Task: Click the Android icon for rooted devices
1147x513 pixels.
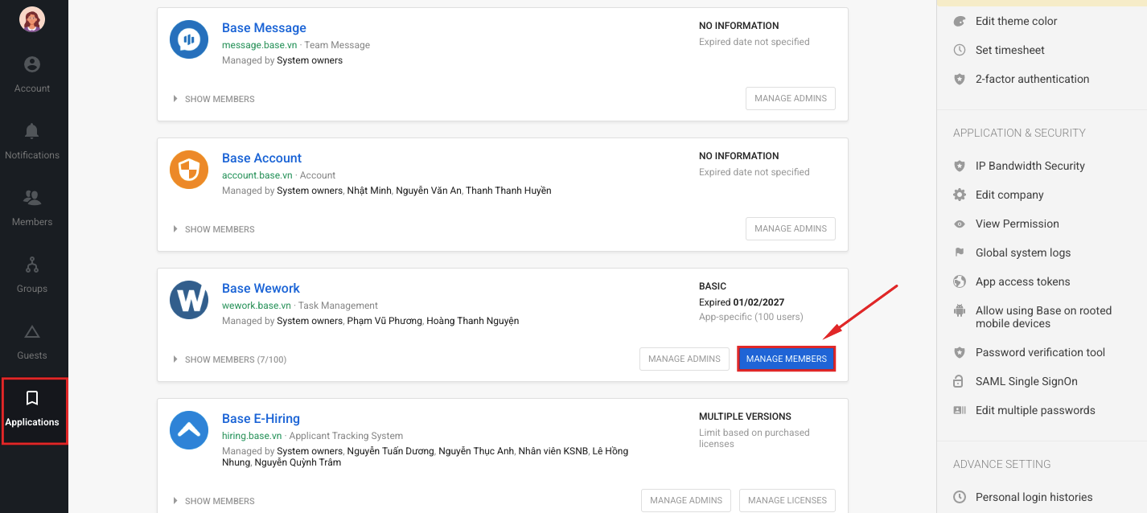Action: [959, 310]
